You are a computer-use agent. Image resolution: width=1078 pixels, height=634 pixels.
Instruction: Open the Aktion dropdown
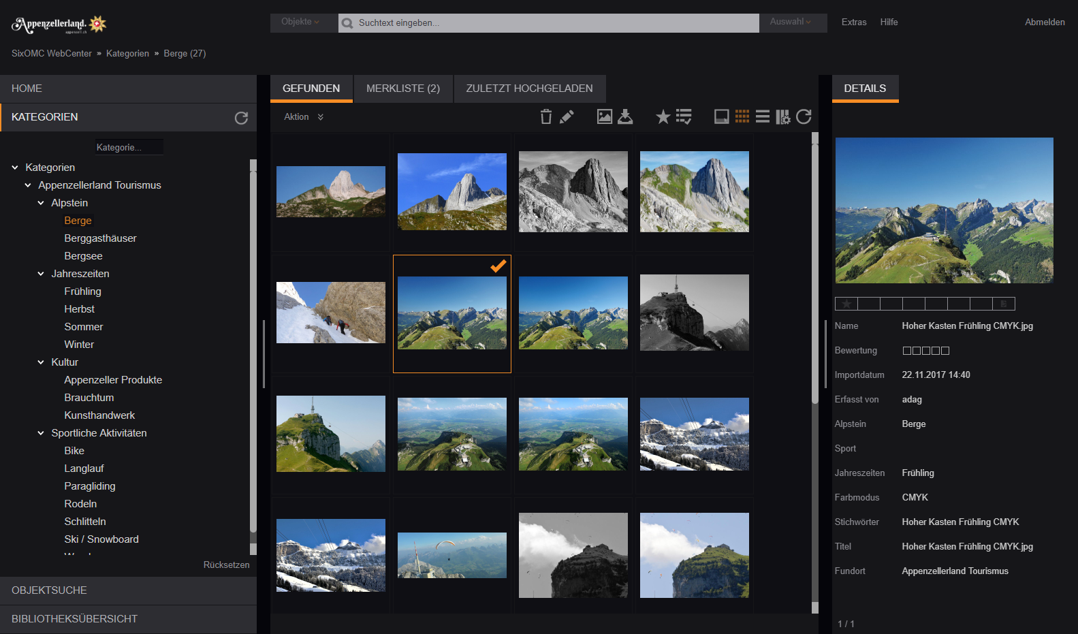coord(304,117)
